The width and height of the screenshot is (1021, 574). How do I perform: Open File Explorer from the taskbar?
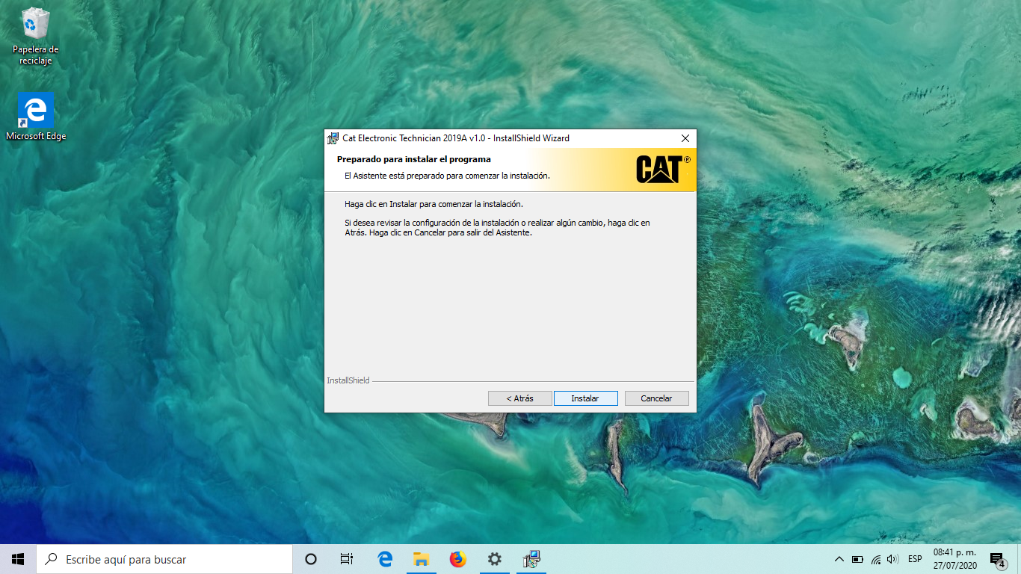click(422, 559)
